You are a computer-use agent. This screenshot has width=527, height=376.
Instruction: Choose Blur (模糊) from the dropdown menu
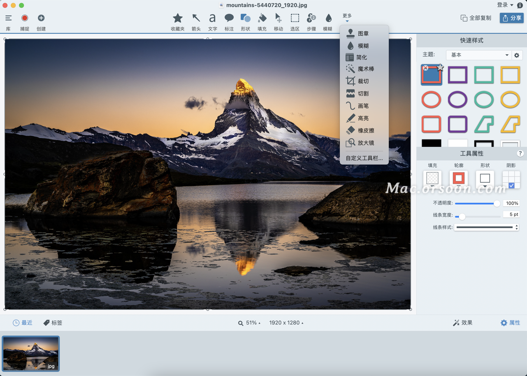(364, 46)
